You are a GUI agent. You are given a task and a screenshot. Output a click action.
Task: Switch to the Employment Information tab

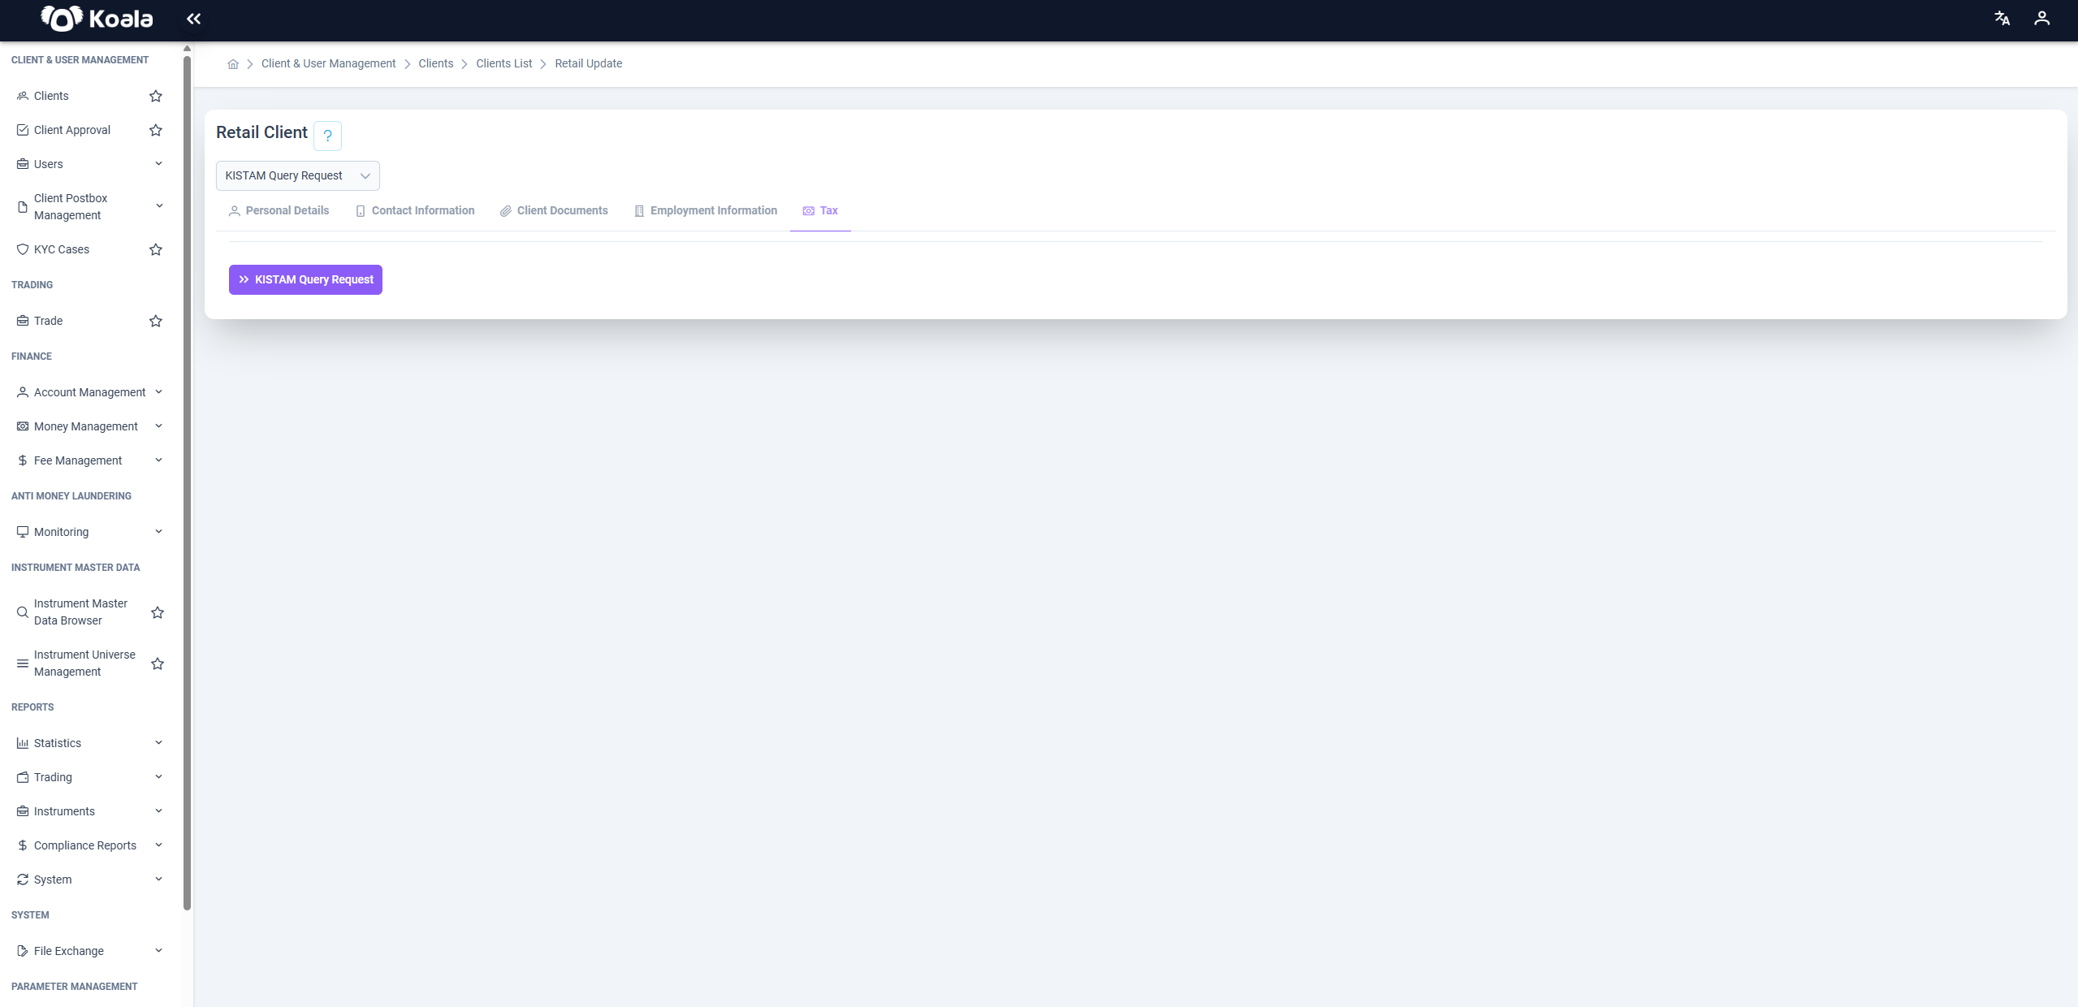pyautogui.click(x=706, y=210)
